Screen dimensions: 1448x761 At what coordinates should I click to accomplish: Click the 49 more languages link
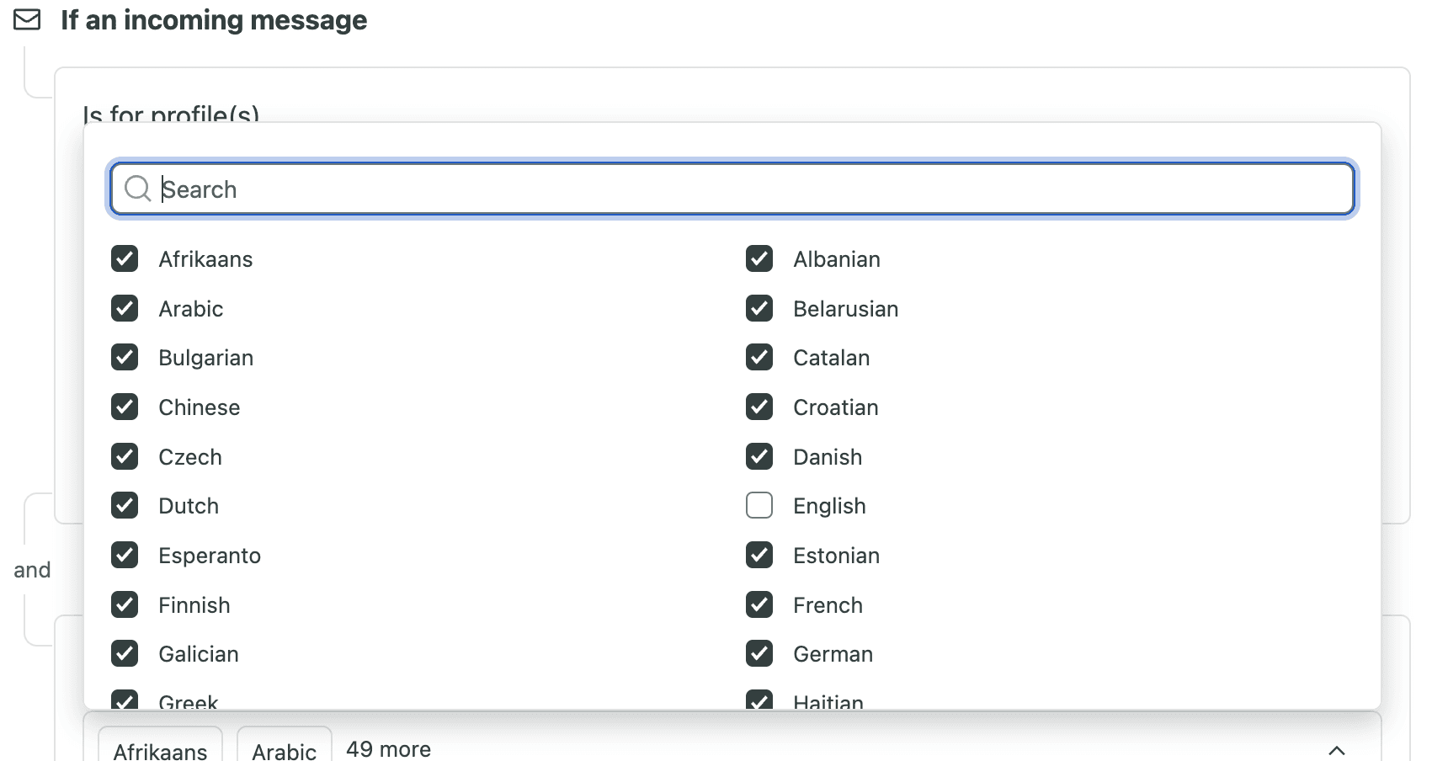(387, 748)
